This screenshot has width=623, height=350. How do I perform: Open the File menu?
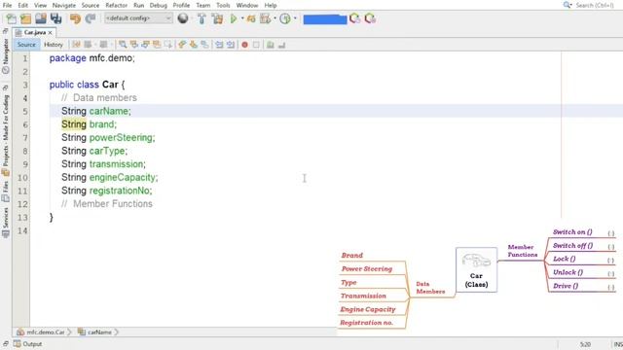7,5
